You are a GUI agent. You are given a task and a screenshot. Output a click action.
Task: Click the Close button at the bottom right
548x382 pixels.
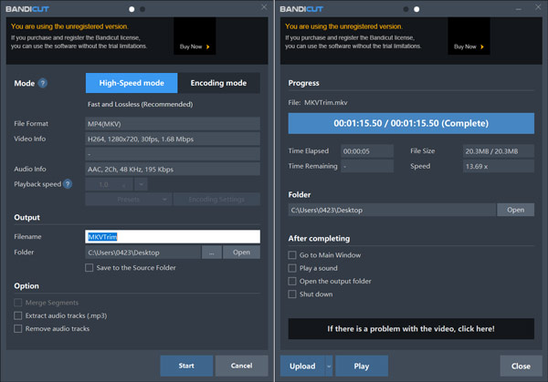521,366
